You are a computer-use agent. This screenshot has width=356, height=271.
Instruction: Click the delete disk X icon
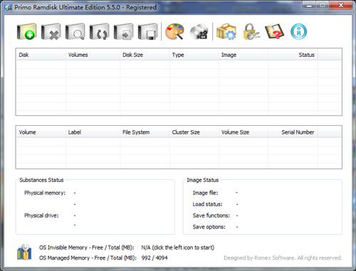(51, 31)
